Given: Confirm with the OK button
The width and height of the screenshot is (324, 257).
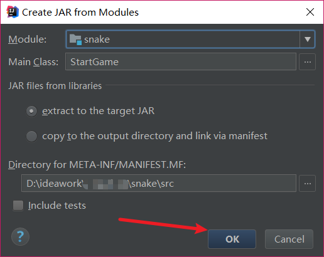Looking at the screenshot, I should tap(232, 239).
